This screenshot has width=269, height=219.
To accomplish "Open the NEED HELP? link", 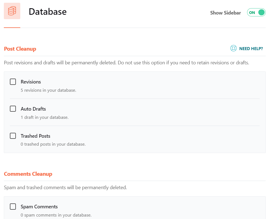I will click(x=251, y=49).
